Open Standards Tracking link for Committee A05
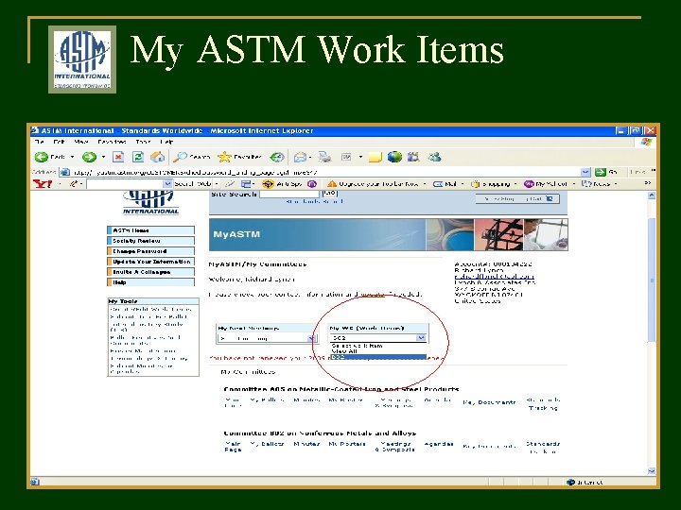681x510 pixels. [543, 404]
